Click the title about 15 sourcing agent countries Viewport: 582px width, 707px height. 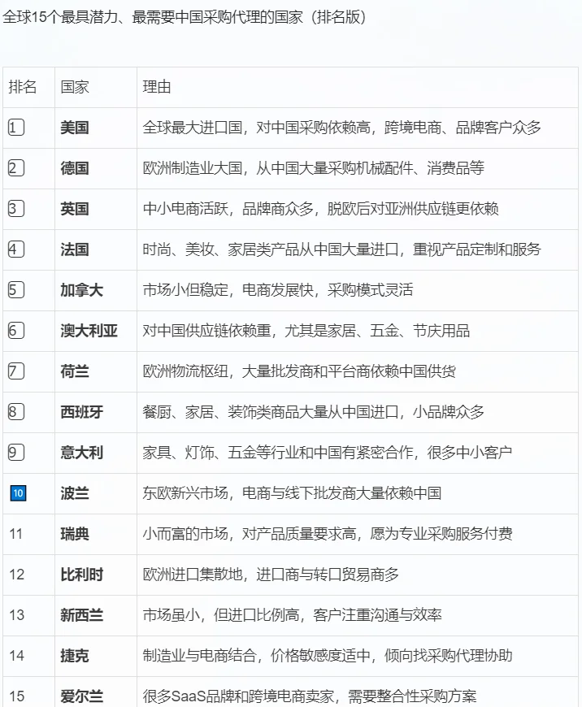pyautogui.click(x=185, y=18)
